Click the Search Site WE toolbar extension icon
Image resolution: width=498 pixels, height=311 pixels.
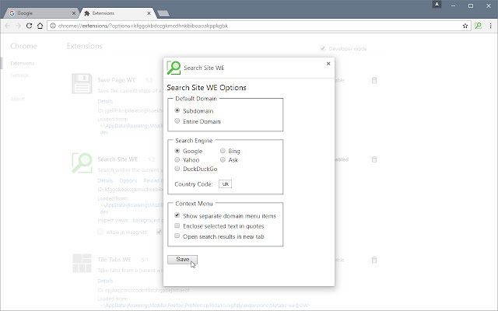click(478, 26)
